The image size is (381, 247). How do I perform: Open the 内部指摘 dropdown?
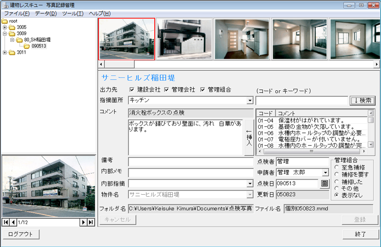[x=250, y=184]
